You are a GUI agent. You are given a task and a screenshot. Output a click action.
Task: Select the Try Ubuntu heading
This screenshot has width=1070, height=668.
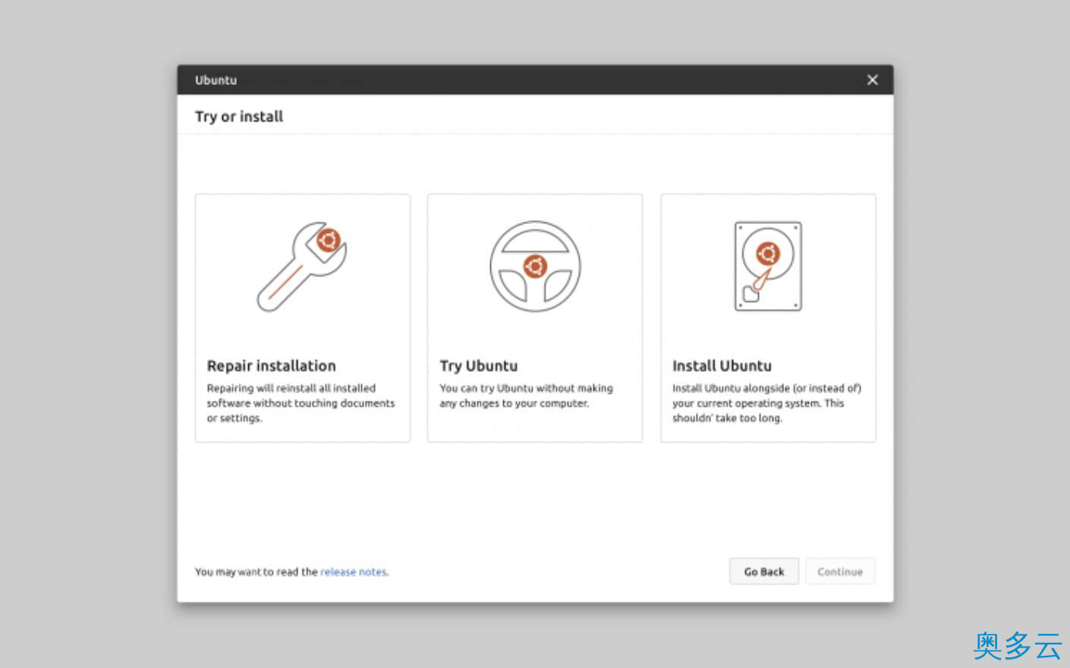click(x=479, y=366)
